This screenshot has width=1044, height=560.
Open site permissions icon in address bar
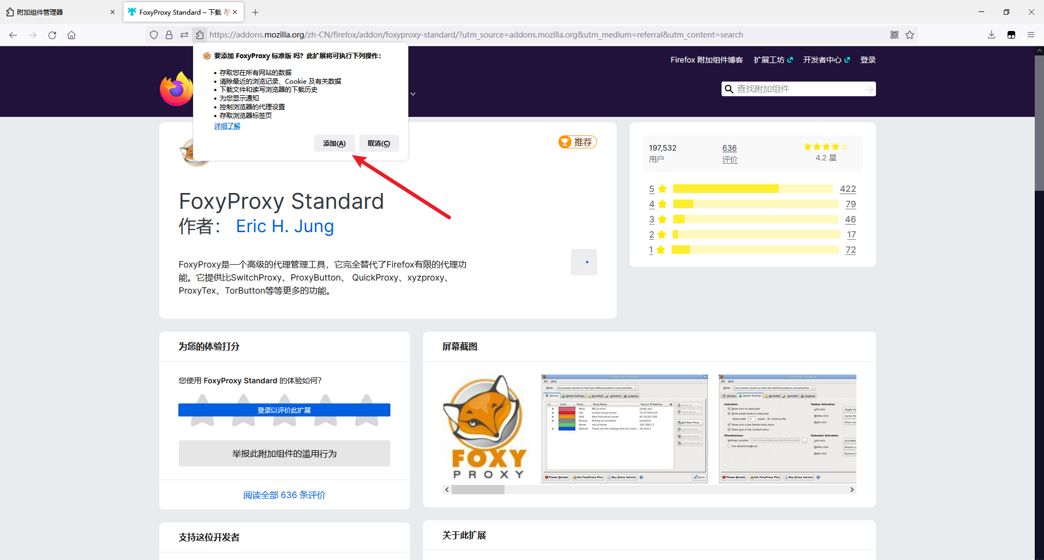(184, 35)
